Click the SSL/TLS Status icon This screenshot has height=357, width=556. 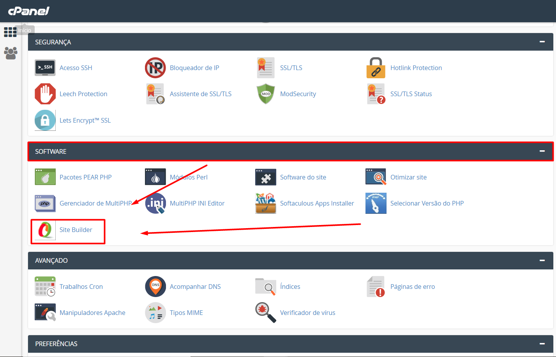click(376, 94)
